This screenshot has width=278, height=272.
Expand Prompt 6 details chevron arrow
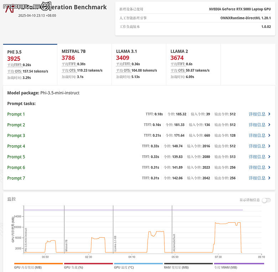pos(269,167)
